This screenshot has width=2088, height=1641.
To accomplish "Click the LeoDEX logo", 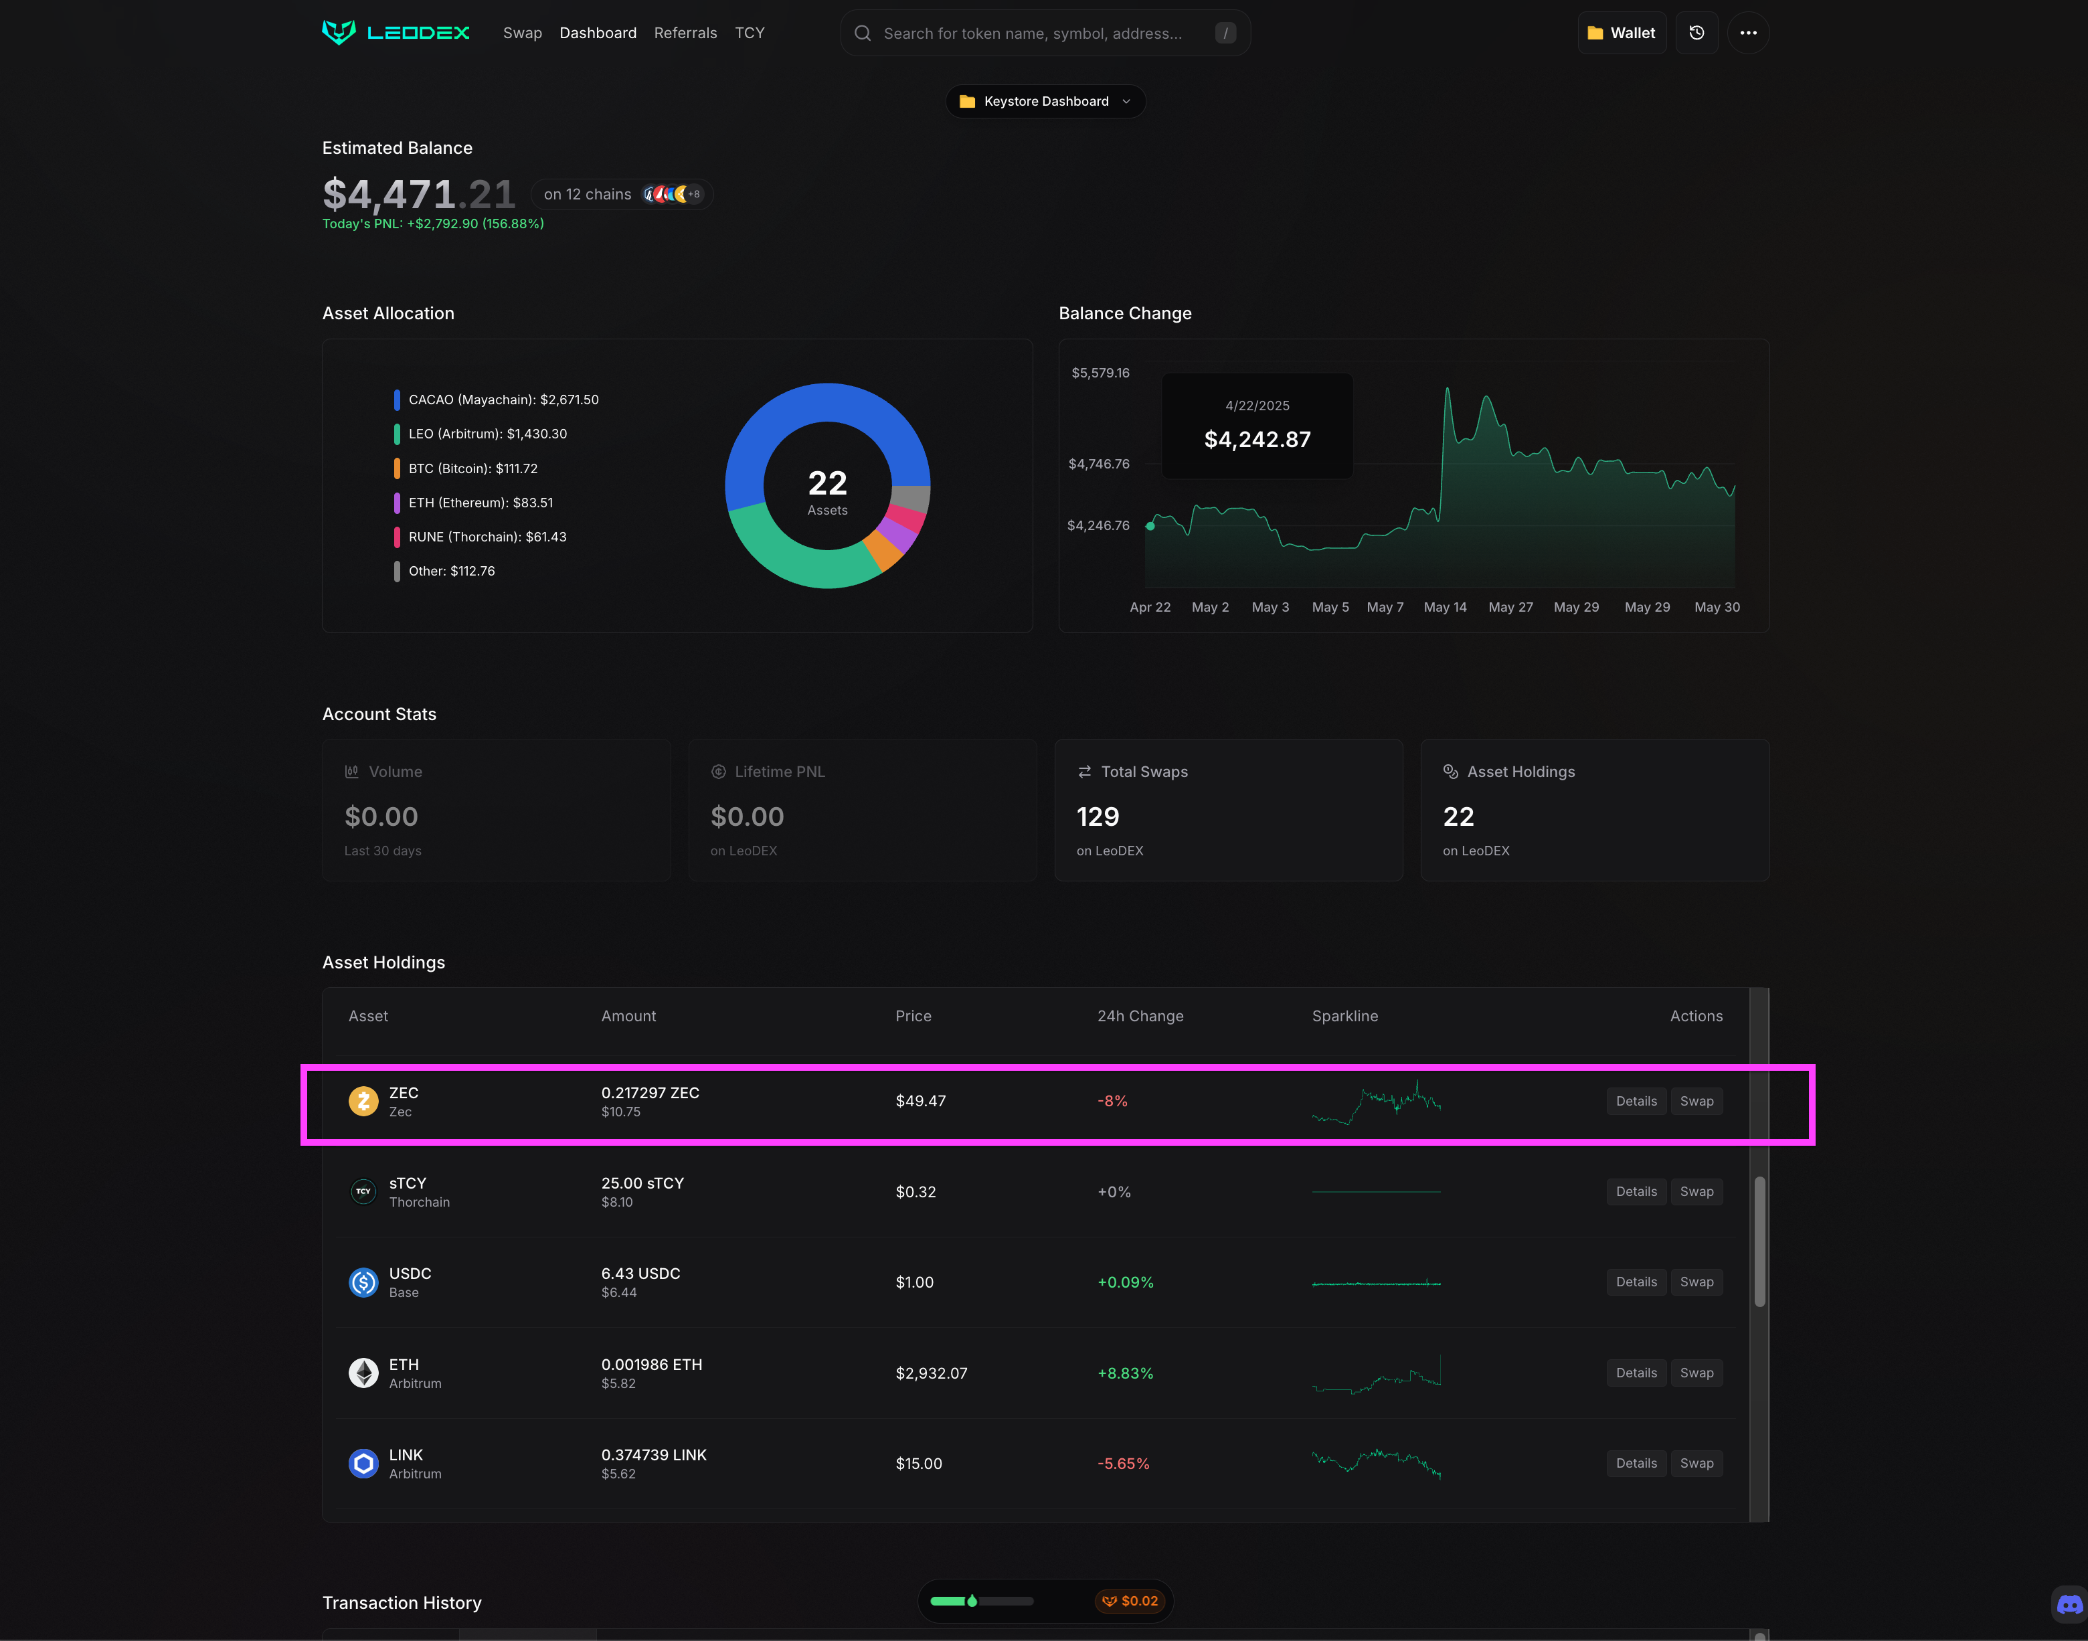I will tap(396, 33).
